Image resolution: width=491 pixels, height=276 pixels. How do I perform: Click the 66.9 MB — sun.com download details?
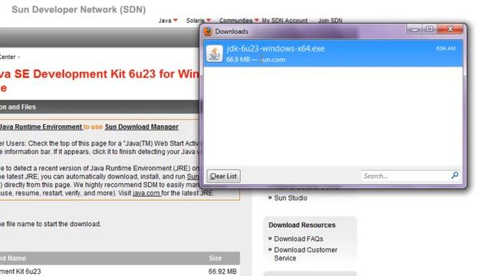coord(255,60)
